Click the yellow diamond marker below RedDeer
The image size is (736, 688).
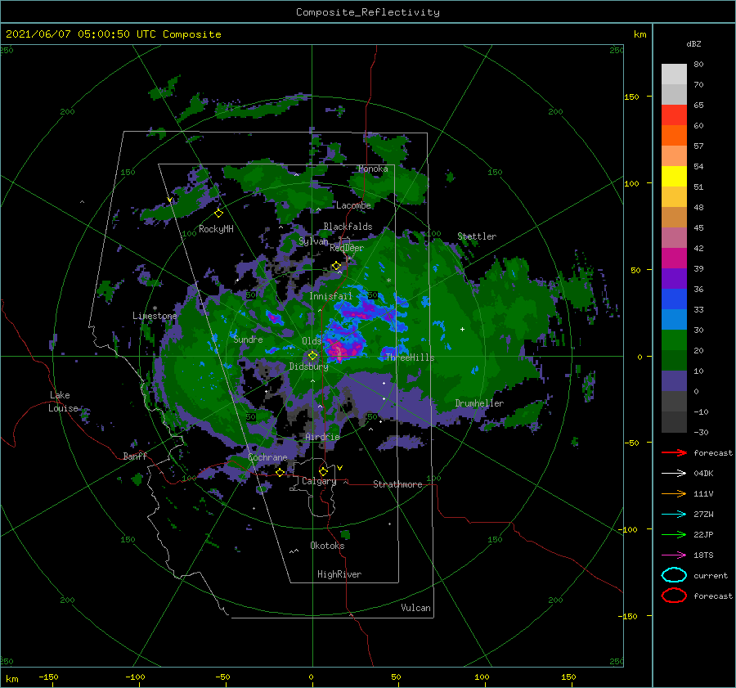tap(336, 266)
